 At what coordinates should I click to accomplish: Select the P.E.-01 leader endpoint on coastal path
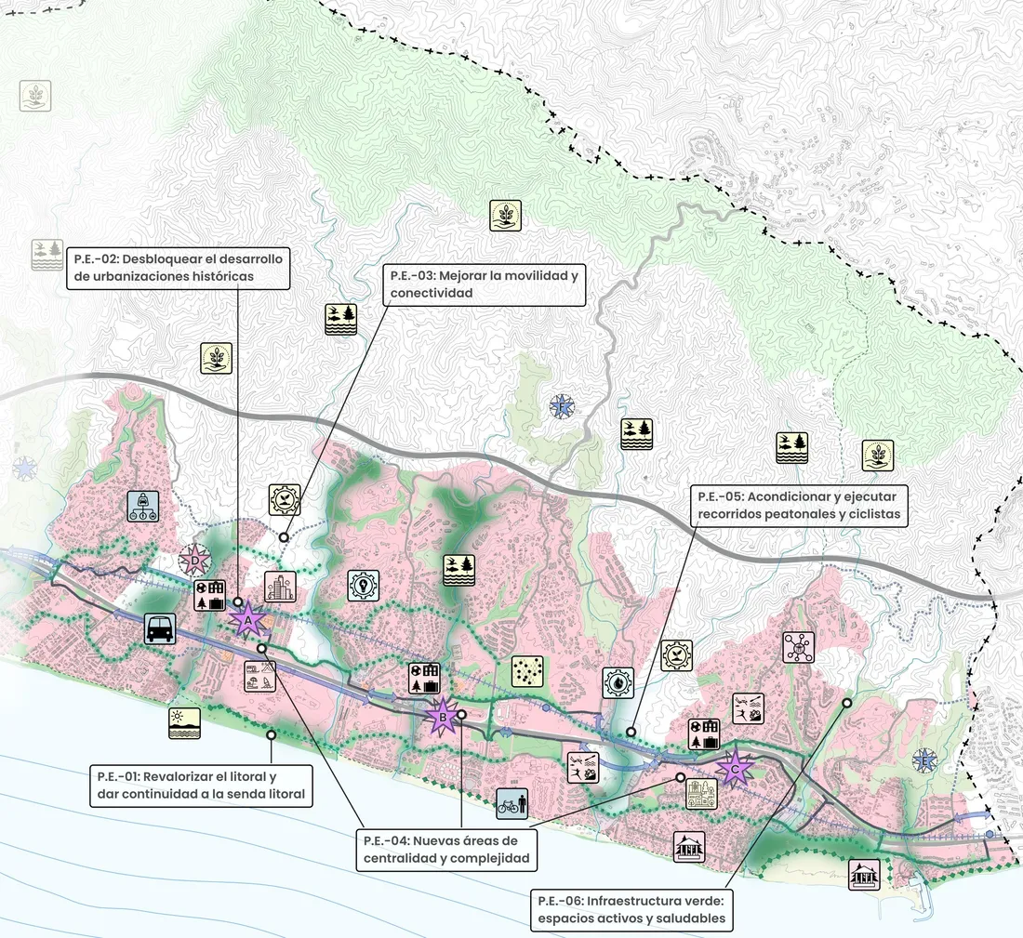(271, 734)
